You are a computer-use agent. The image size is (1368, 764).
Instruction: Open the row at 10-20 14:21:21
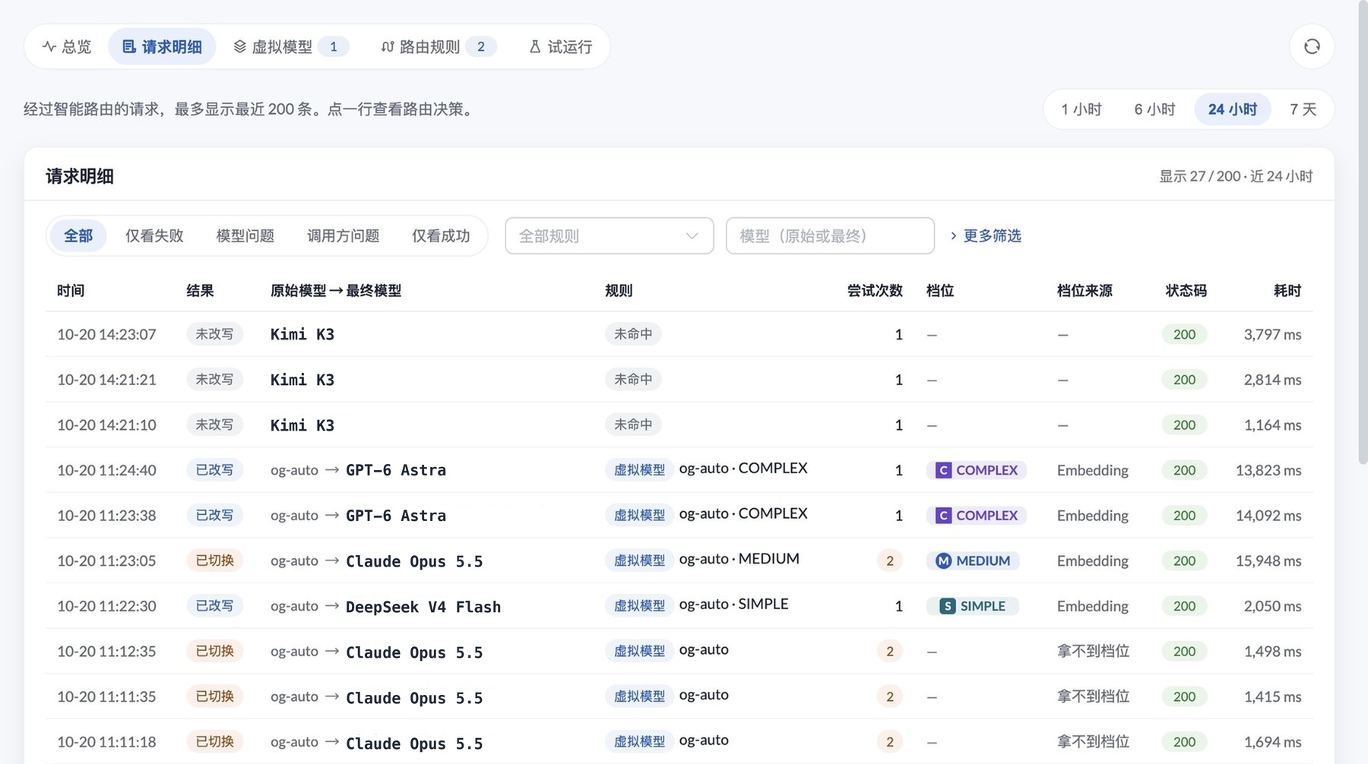click(679, 380)
